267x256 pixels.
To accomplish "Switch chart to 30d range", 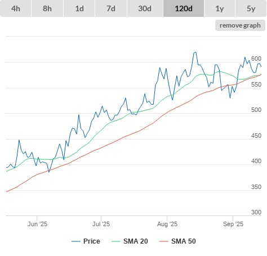I will pyautogui.click(x=145, y=8).
